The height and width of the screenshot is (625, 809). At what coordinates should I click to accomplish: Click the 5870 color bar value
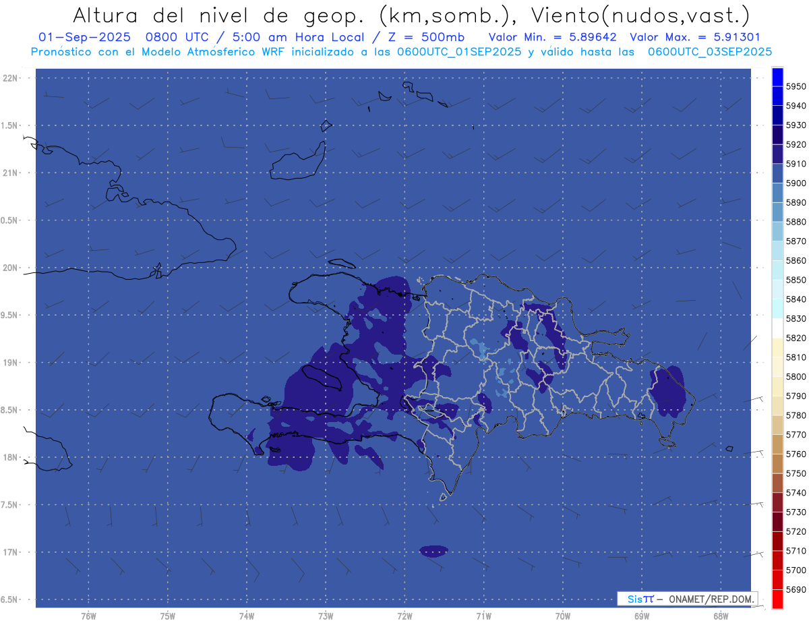(x=796, y=241)
